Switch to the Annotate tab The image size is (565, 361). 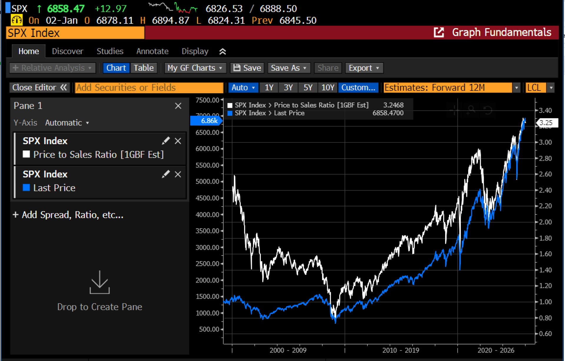(152, 51)
